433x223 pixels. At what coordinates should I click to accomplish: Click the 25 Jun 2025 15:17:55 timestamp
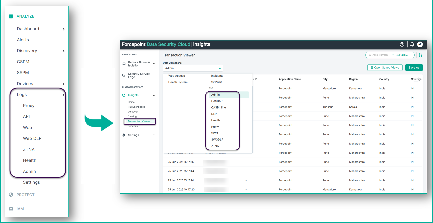pos(181,162)
